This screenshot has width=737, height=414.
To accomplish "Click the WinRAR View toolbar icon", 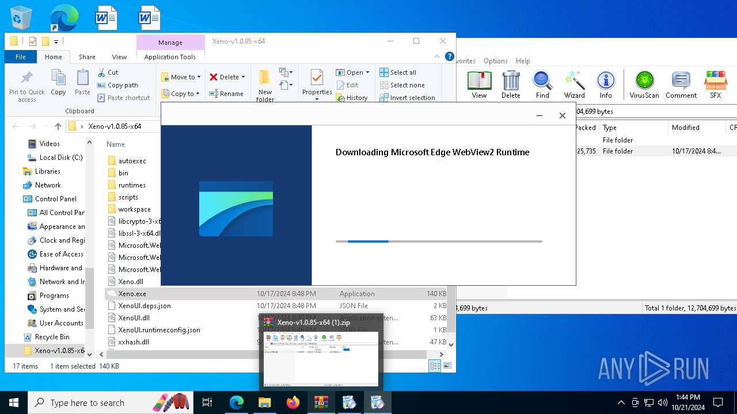I will tap(479, 85).
